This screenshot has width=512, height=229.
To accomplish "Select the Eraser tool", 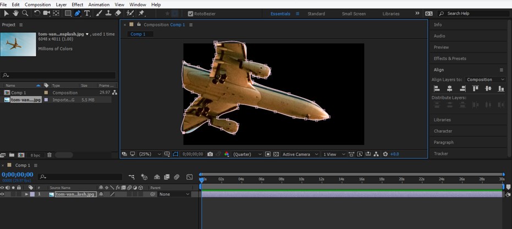I will 118,13.
